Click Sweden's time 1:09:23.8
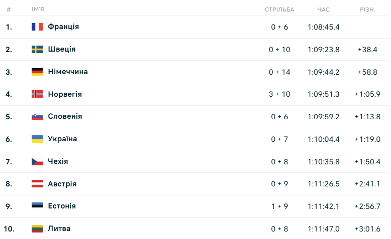Screen dimensions: 391x239 [324, 50]
